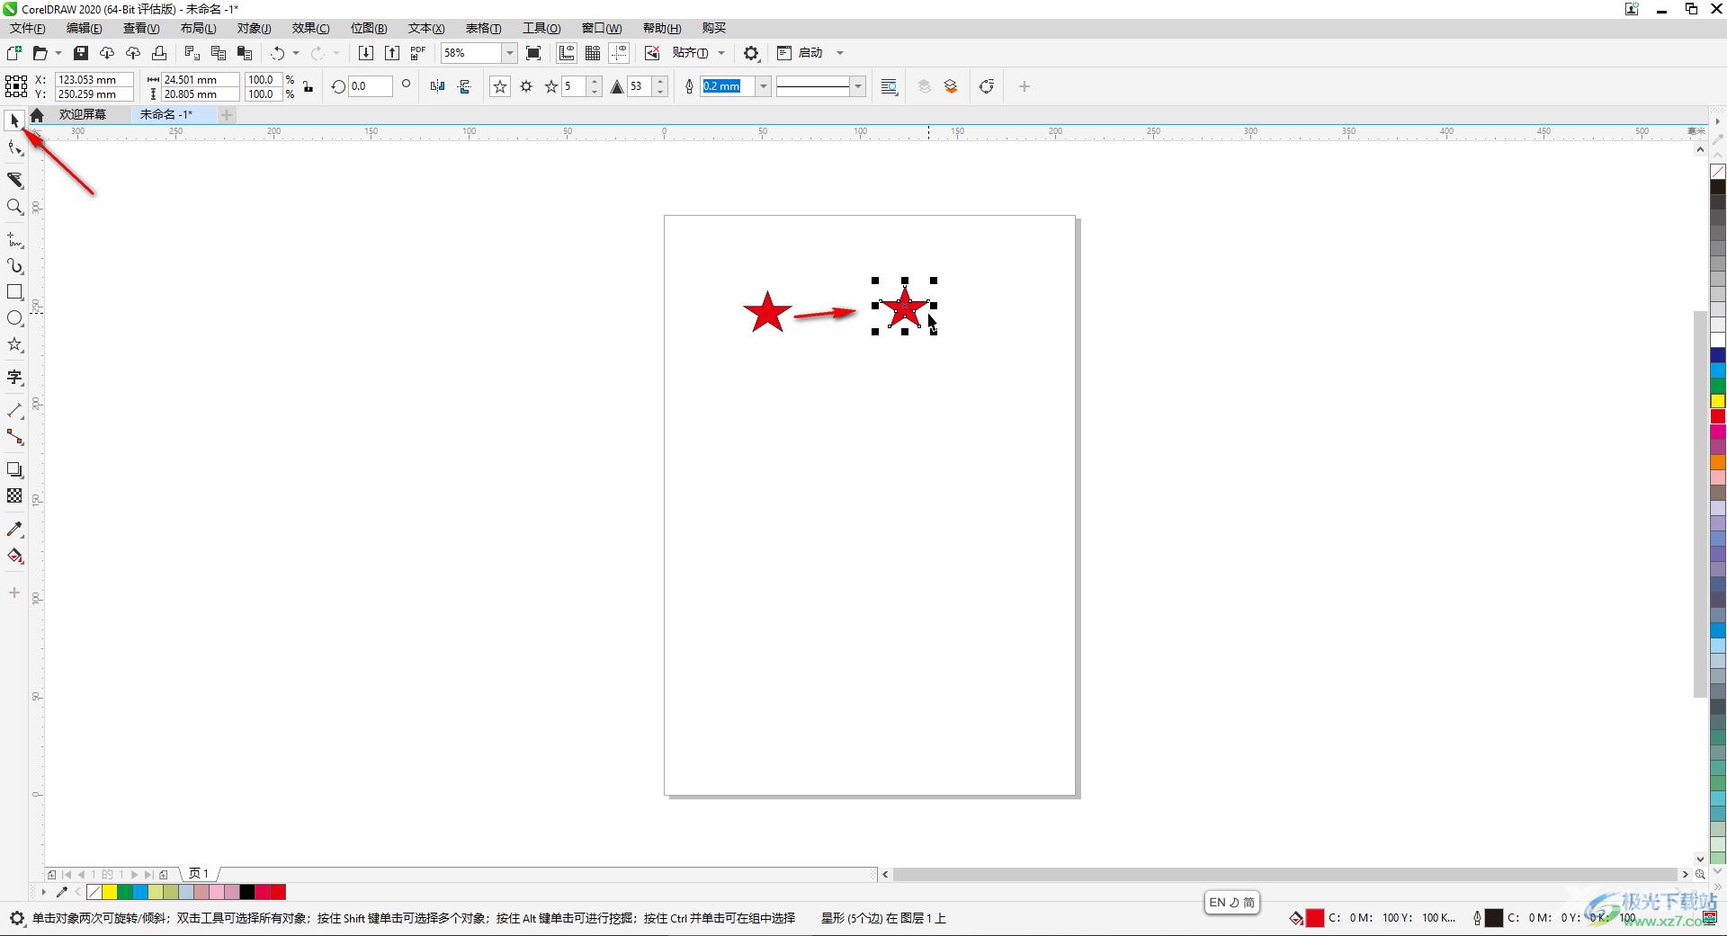Screen dimensions: 1727x936
Task: Open the line style dropdown
Action: tap(858, 86)
